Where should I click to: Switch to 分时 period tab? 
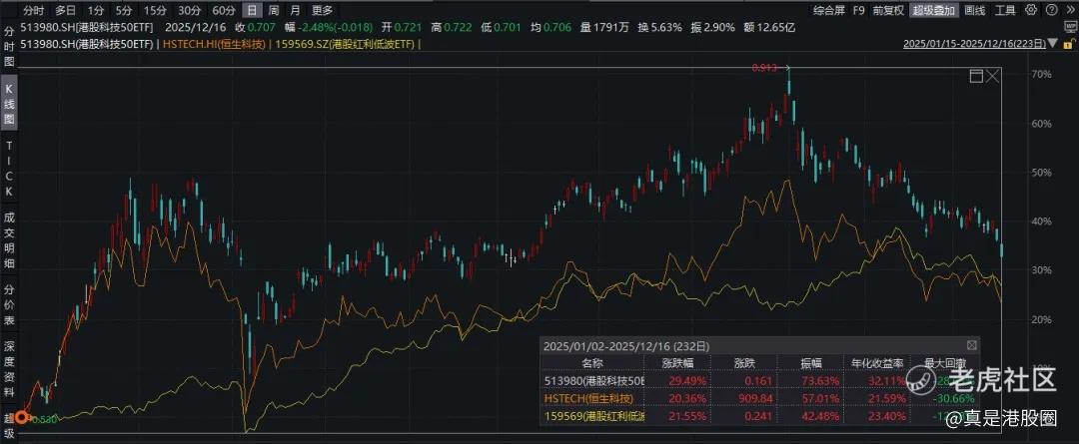[x=33, y=10]
